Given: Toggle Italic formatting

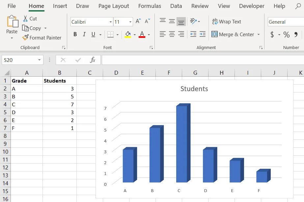Looking at the screenshot, I should click(84, 35).
